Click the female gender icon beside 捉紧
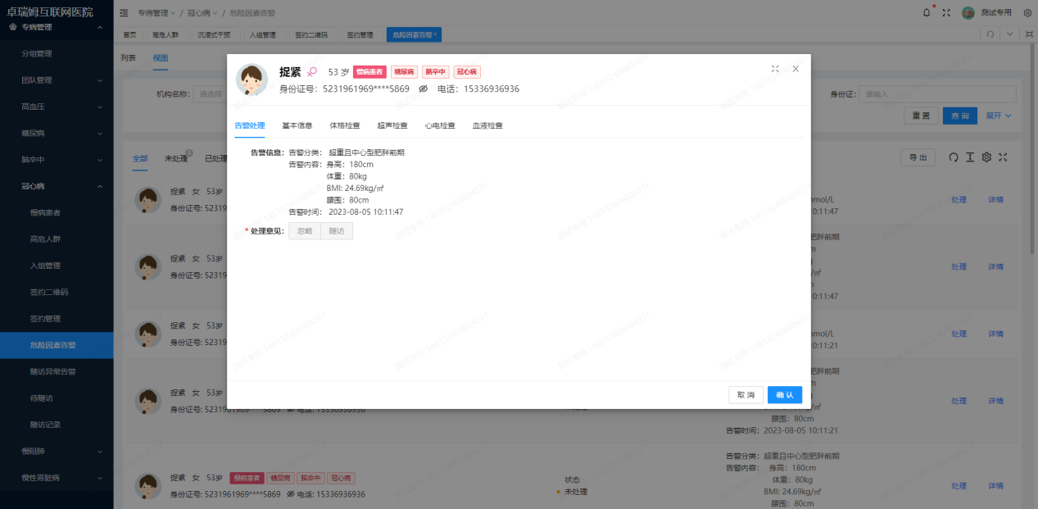The height and width of the screenshot is (509, 1038). click(312, 72)
